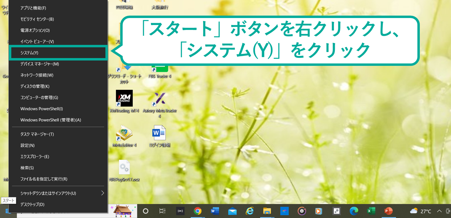The image size is (451, 218).
Task: Select the NRIPaySrv17.ocx file icon
Action: pyautogui.click(x=124, y=170)
